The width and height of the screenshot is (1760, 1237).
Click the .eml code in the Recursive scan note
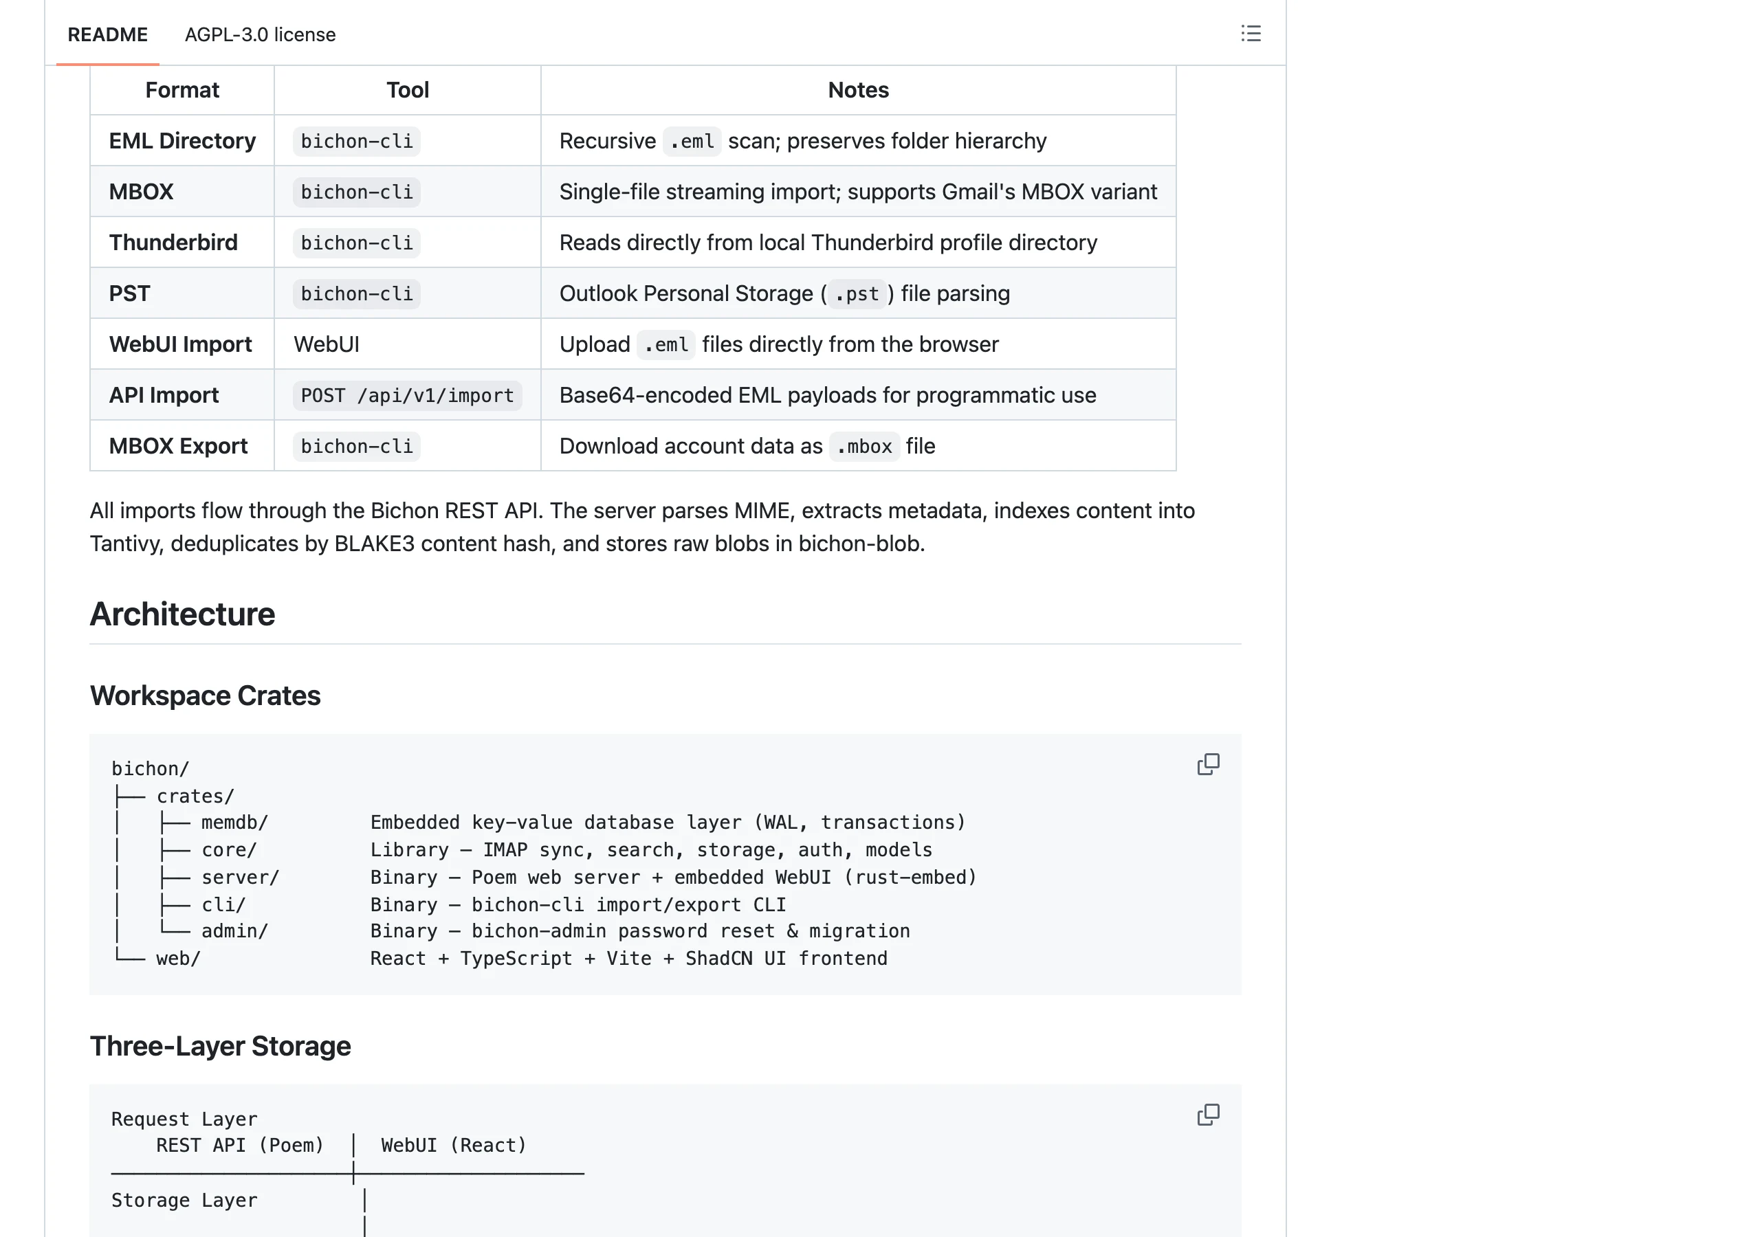[x=692, y=141]
